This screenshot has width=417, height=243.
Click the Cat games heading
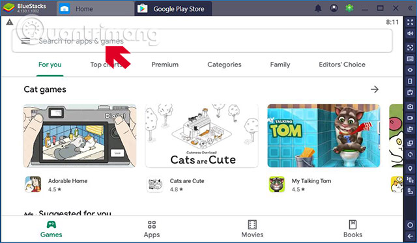point(45,90)
